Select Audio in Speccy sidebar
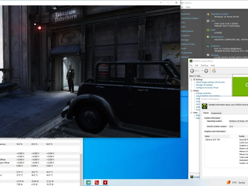 pos(184,48)
